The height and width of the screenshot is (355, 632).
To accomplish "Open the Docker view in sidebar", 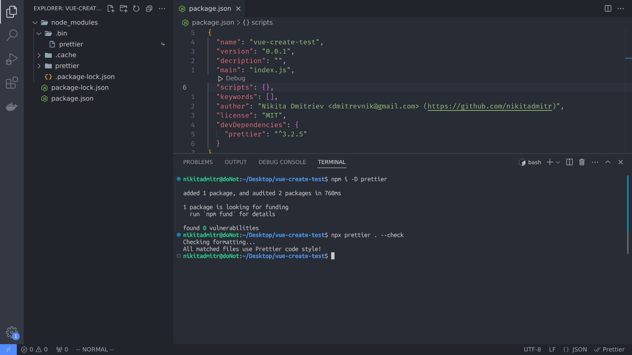I will point(12,106).
